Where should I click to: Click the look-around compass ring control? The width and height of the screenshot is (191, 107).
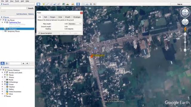coord(185,12)
